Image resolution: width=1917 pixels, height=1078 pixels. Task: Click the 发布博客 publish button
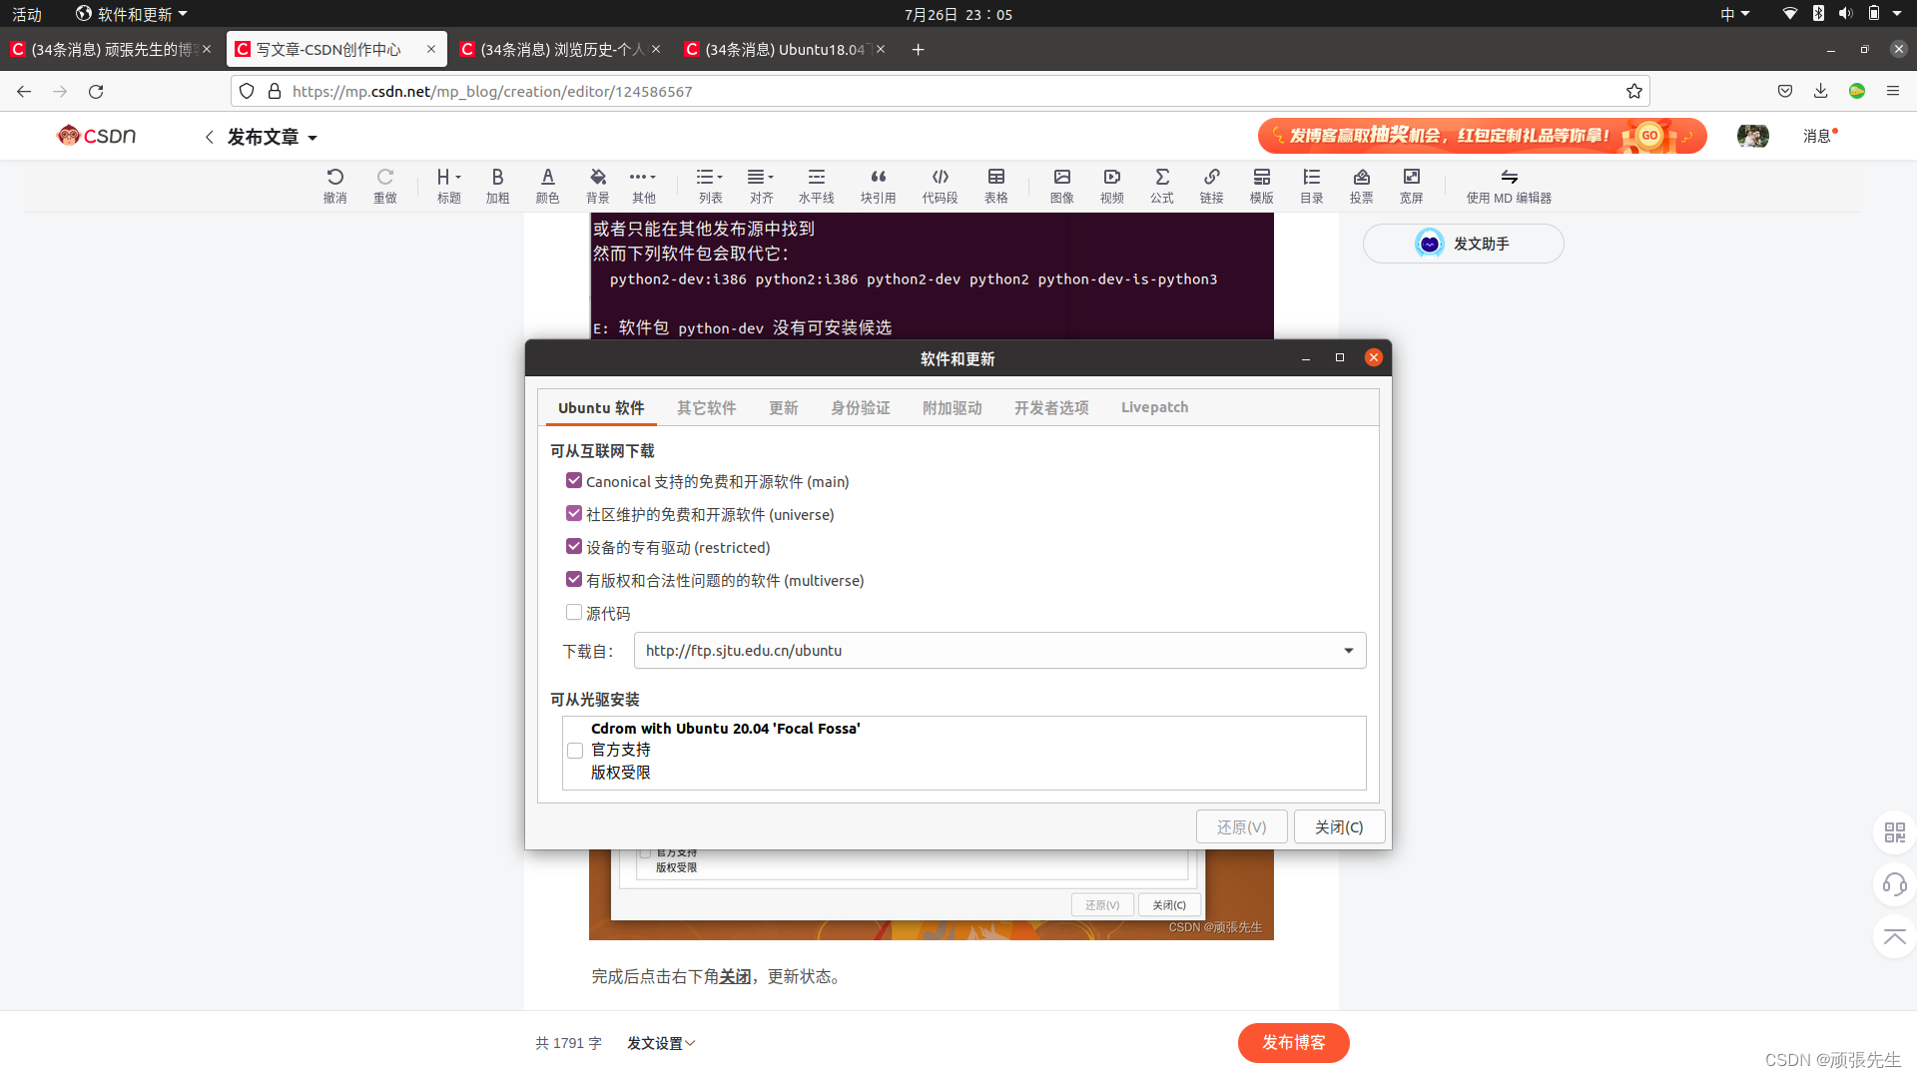(1293, 1042)
